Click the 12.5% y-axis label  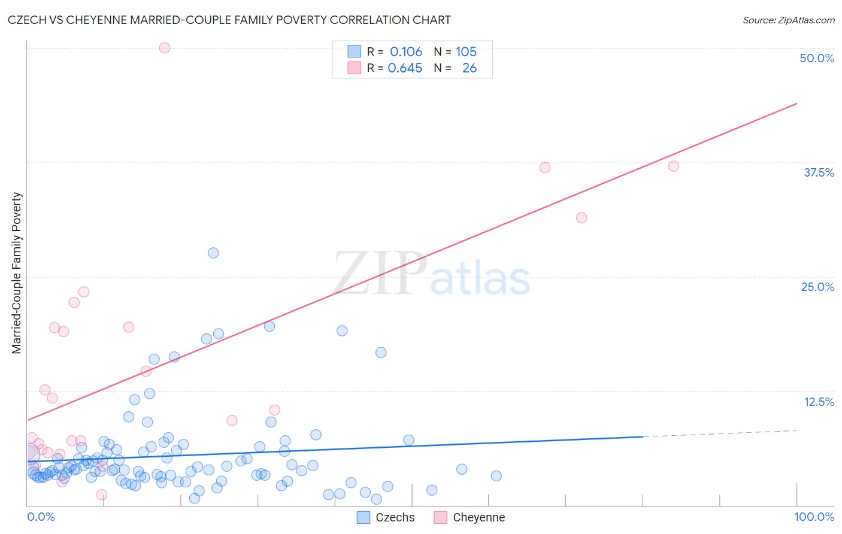[x=819, y=402]
